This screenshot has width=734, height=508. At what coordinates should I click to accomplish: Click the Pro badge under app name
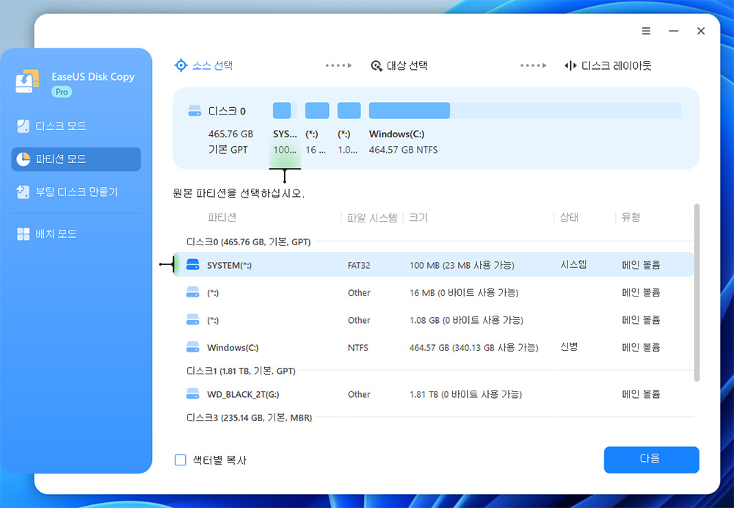click(62, 92)
